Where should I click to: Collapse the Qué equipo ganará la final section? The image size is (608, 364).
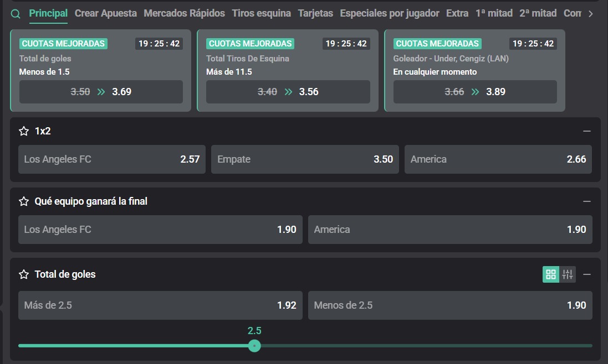587,201
